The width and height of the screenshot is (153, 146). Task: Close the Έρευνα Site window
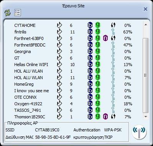(x=145, y=9)
